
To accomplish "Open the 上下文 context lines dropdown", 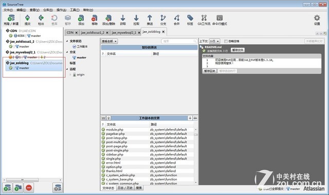I will [x=214, y=41].
